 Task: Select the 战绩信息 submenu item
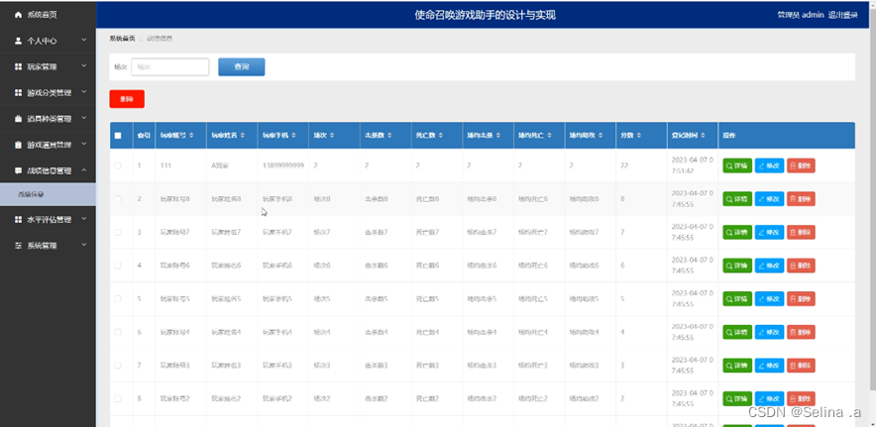48,194
